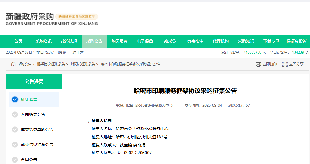
Task: Click the step circle beside 合同公告
Action: click(x=15, y=160)
